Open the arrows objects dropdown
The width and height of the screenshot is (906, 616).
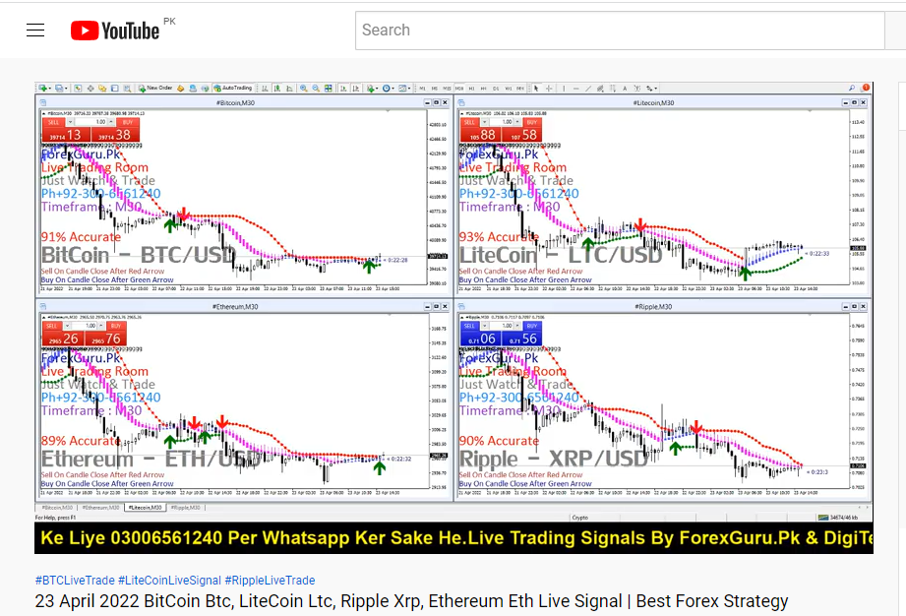[x=655, y=89]
